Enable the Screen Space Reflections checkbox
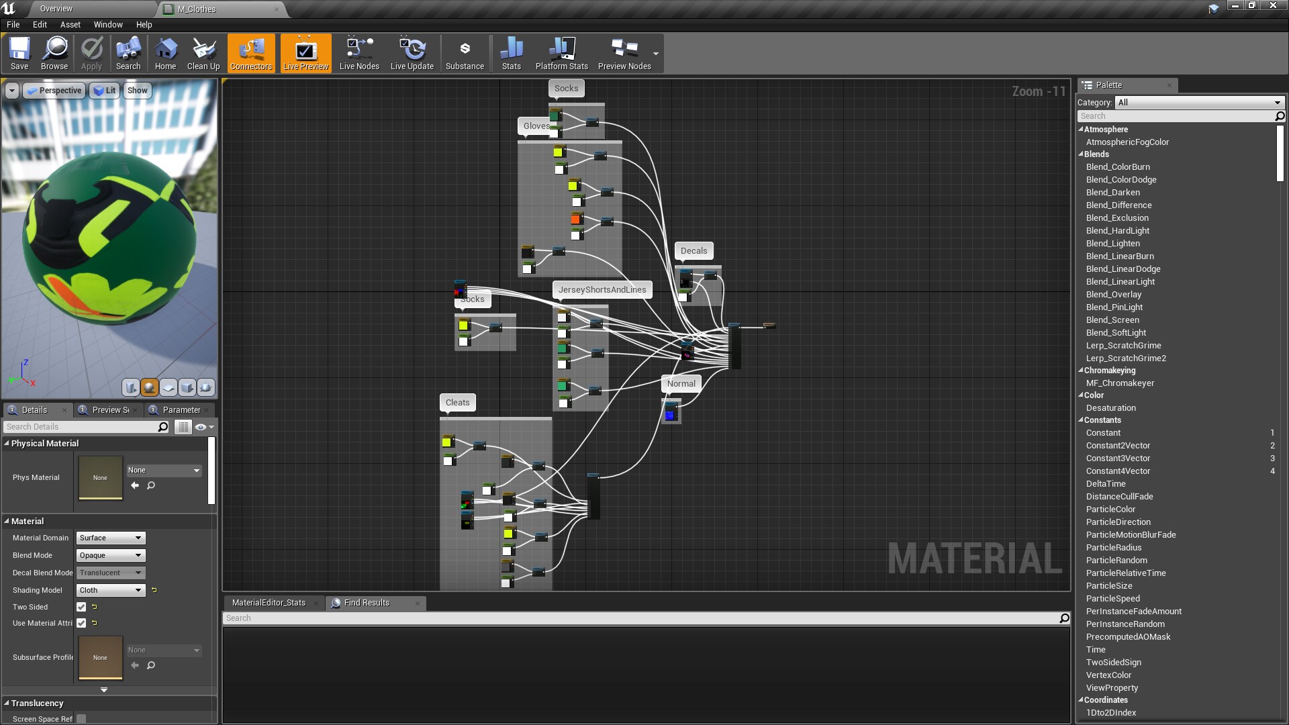1289x725 pixels. coord(81,718)
